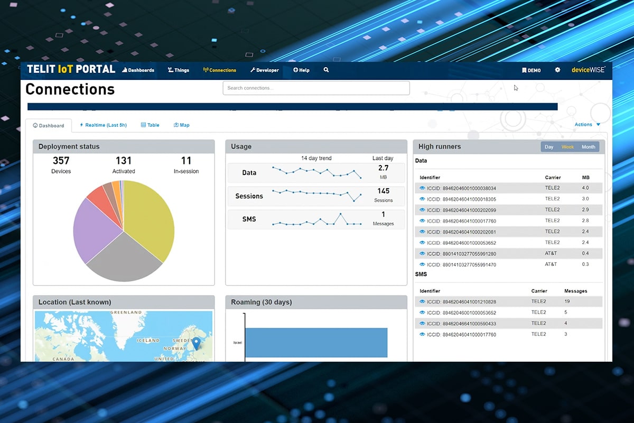Viewport: 634px width, 423px height.
Task: View ICCID ending 202081 via eye icon
Action: pyautogui.click(x=422, y=232)
